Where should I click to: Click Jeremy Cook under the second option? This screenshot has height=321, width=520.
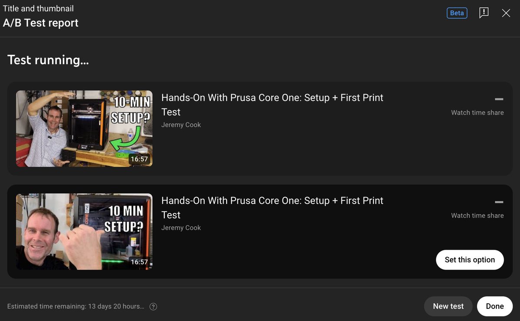click(181, 228)
